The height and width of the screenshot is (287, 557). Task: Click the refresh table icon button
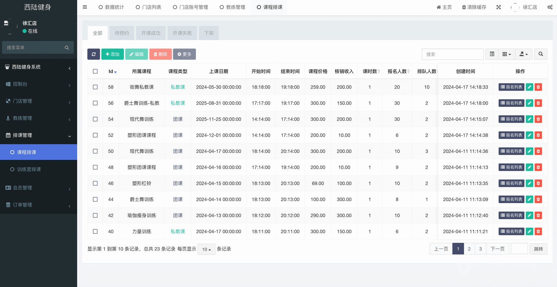point(93,54)
